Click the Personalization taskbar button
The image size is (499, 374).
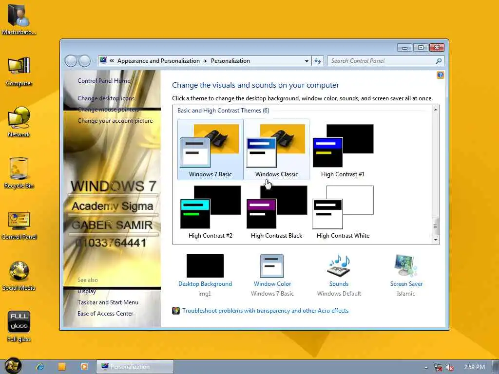pyautogui.click(x=135, y=367)
